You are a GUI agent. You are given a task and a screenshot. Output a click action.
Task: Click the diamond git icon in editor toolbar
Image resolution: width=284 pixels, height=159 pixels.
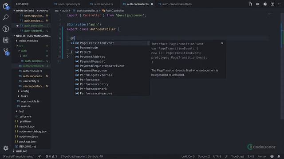pos(265,4)
